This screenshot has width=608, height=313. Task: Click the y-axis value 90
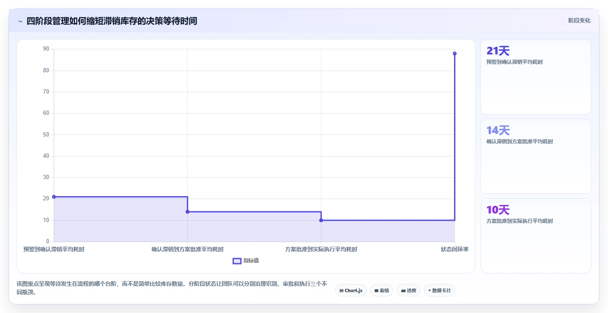(x=46, y=49)
